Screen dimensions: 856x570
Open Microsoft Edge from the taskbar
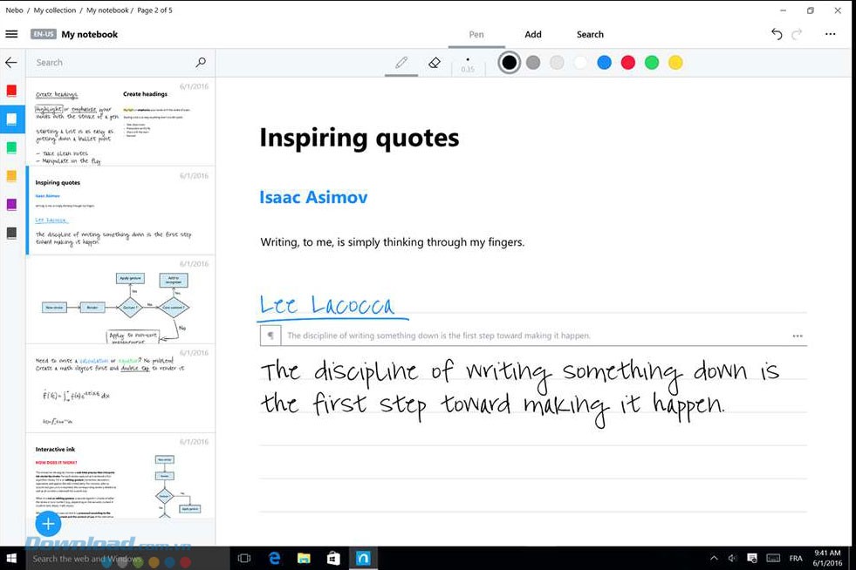(x=274, y=558)
